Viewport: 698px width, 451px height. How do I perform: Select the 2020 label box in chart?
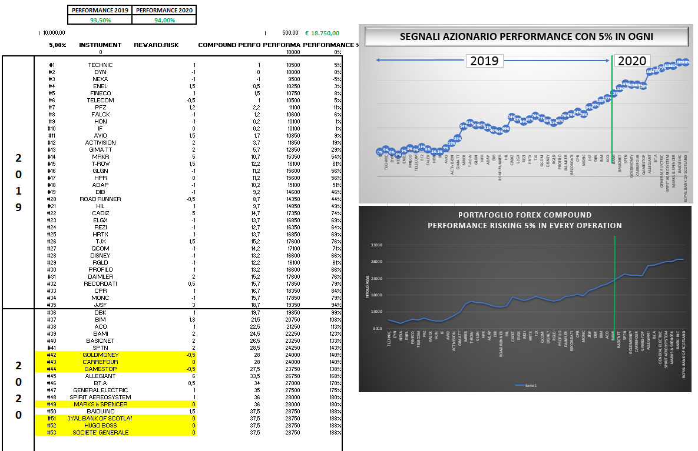pyautogui.click(x=632, y=61)
